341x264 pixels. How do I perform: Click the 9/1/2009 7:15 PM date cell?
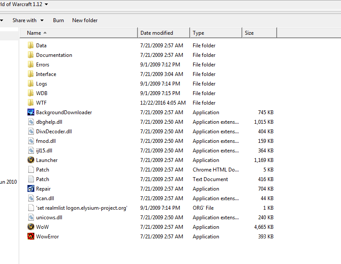coord(160,93)
